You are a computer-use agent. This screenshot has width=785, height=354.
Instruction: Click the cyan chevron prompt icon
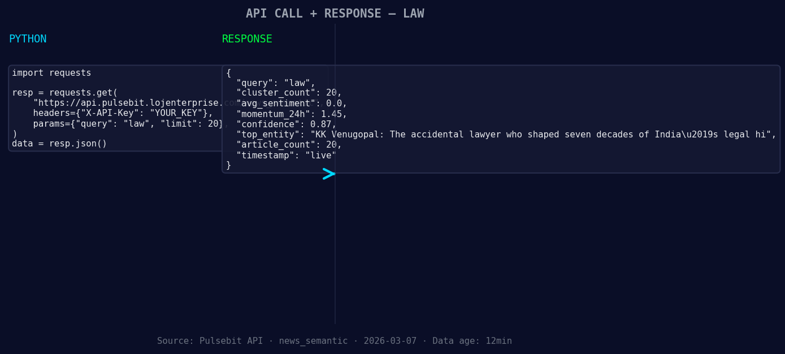tap(329, 174)
